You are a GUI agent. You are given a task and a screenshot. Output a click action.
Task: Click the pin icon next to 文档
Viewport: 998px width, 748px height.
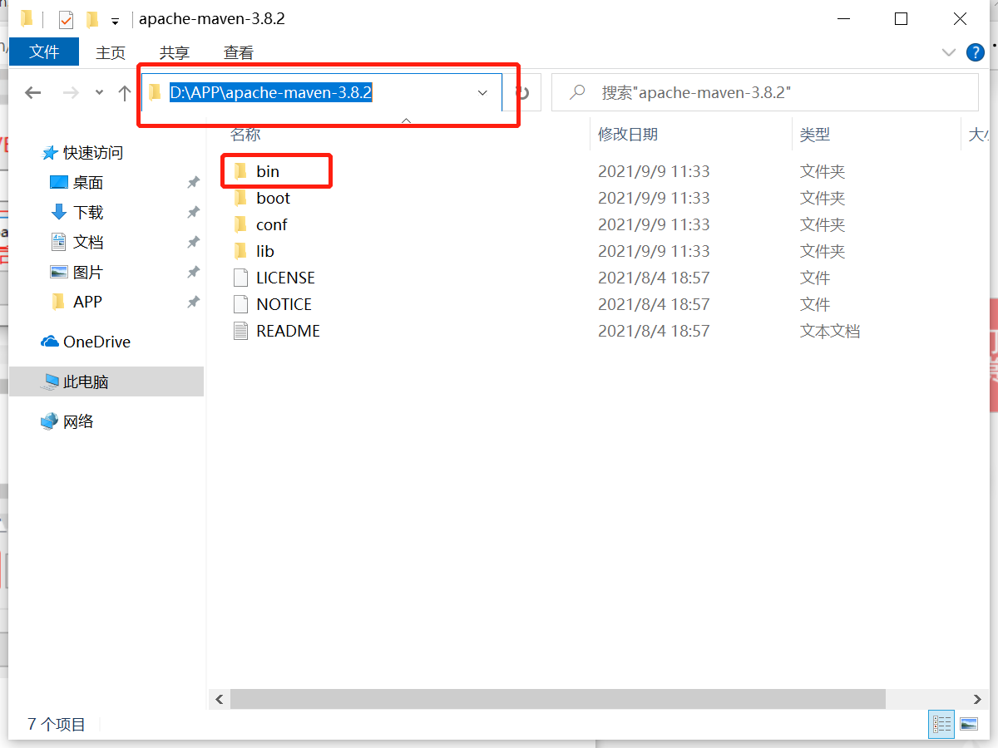193,243
